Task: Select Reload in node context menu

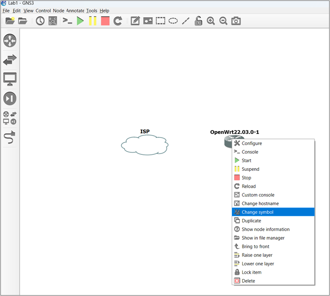Action: point(273,186)
